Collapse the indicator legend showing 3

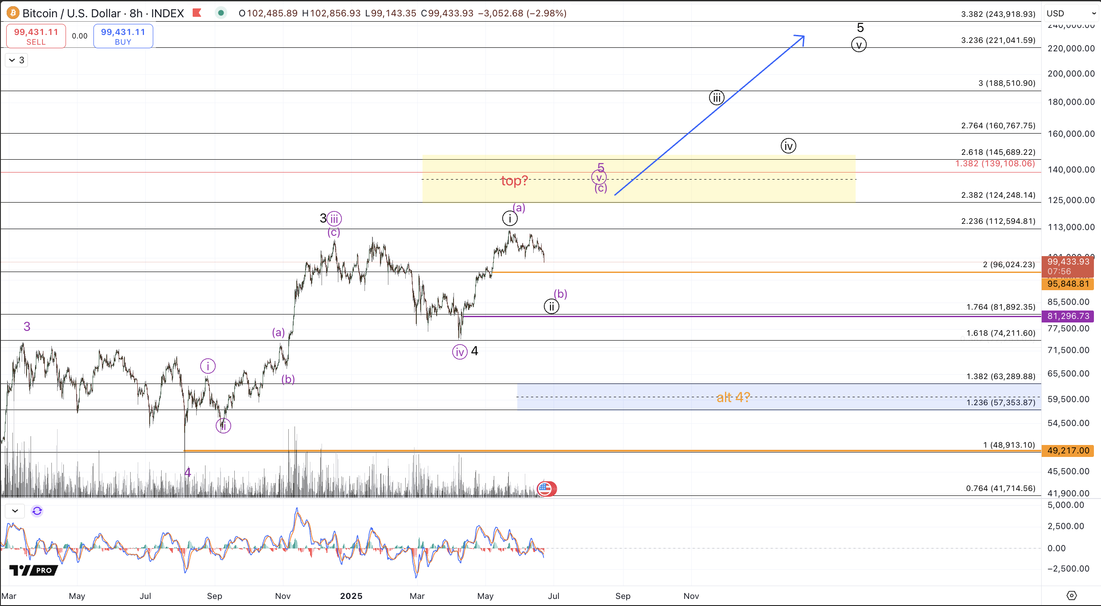(x=16, y=60)
